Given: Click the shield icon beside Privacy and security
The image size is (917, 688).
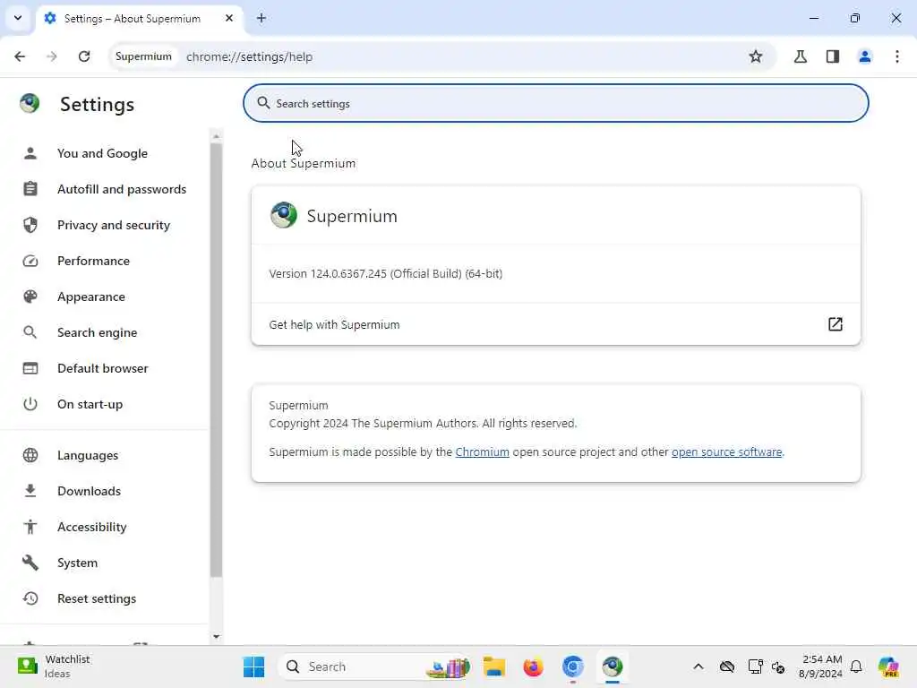Looking at the screenshot, I should [30, 225].
